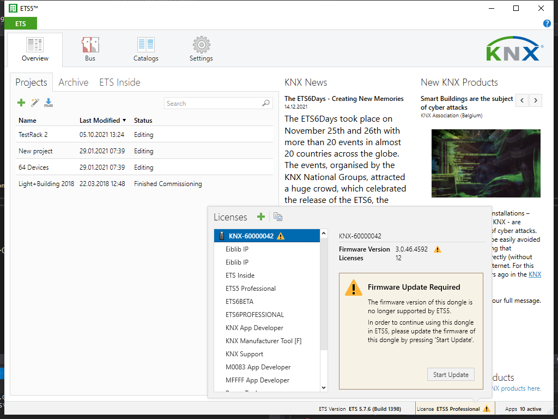This screenshot has width=558, height=419.
Task: Open the Settings gear icon
Action: click(x=202, y=45)
